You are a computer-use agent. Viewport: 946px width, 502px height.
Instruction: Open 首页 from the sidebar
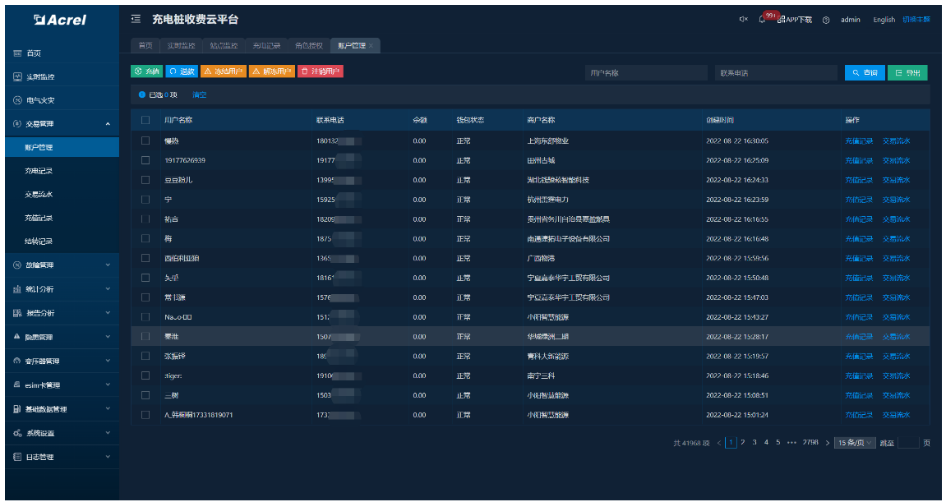point(33,53)
